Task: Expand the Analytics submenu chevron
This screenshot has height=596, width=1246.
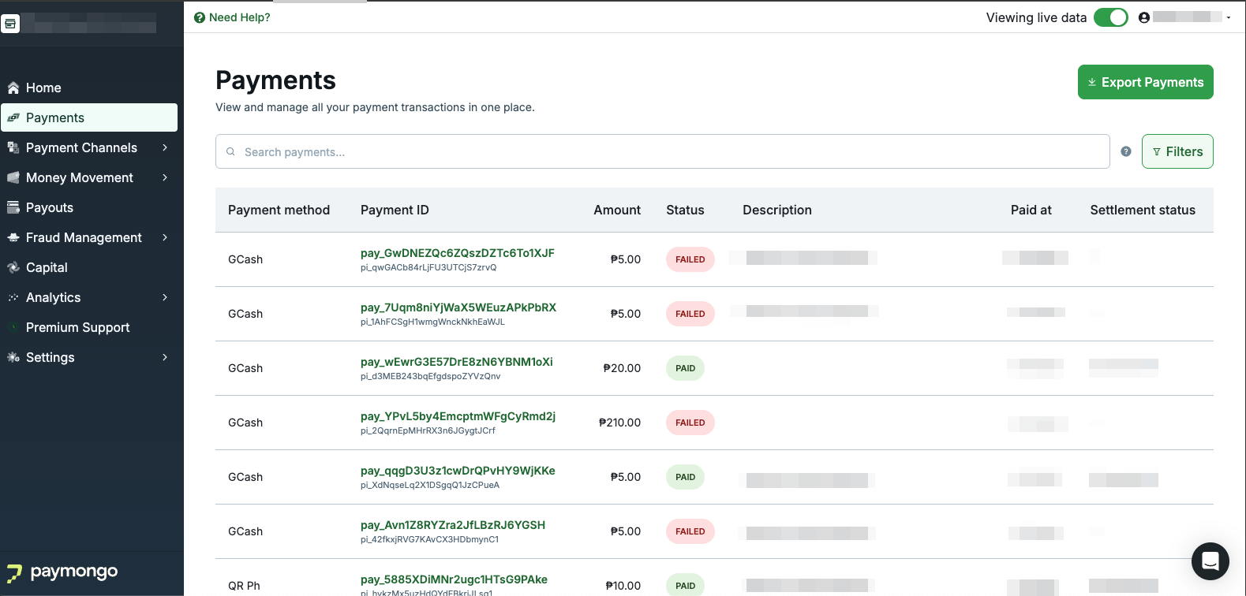Action: pyautogui.click(x=165, y=297)
